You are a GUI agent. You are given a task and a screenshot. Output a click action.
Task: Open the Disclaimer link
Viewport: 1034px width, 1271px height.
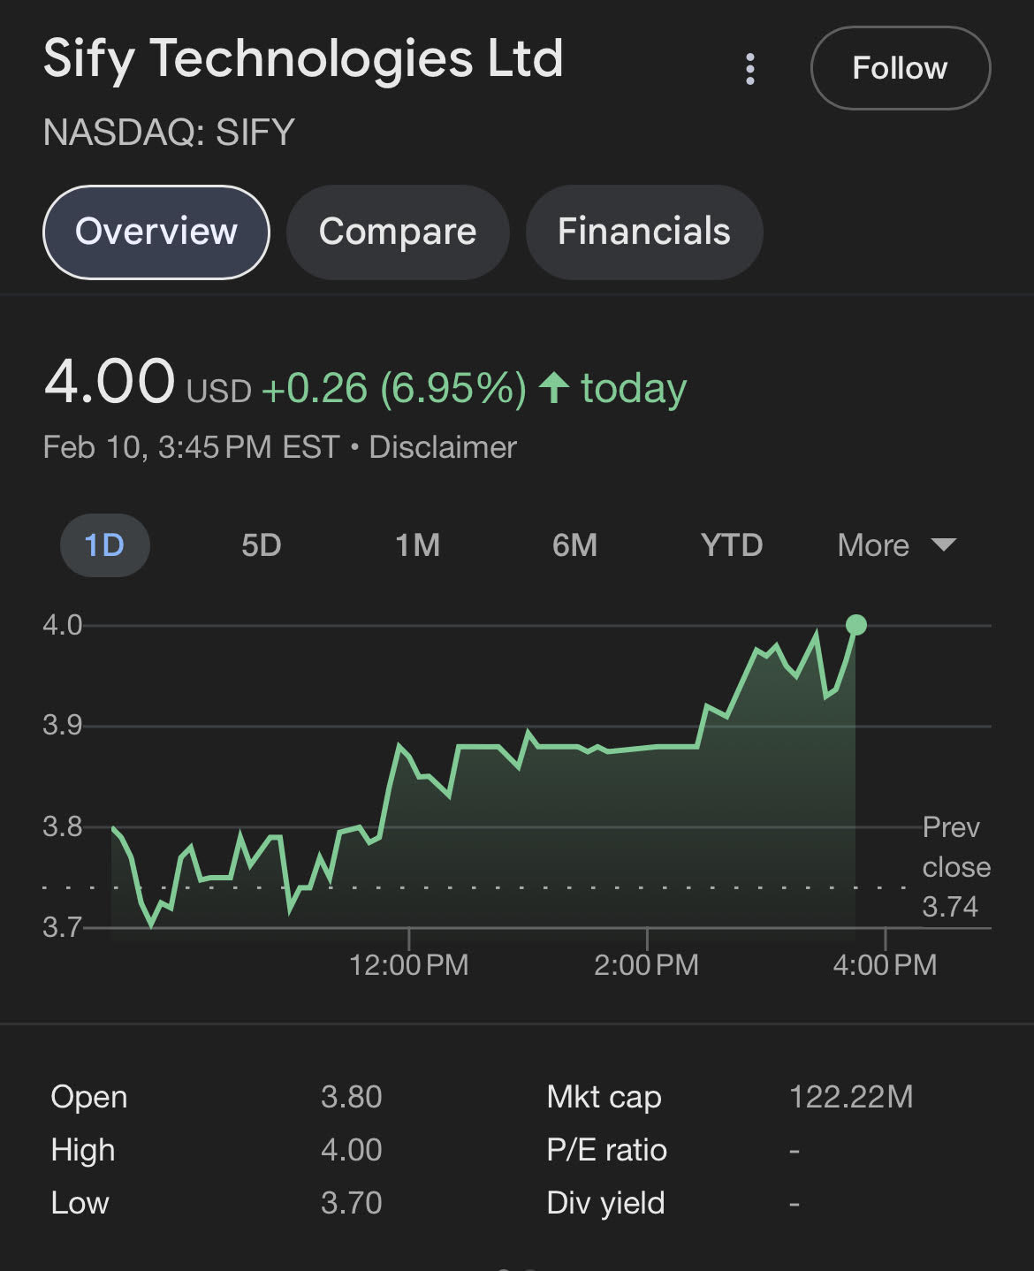click(443, 447)
